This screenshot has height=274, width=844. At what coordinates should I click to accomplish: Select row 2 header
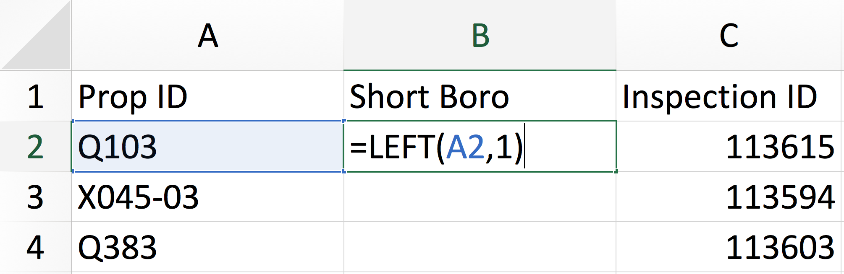point(36,146)
